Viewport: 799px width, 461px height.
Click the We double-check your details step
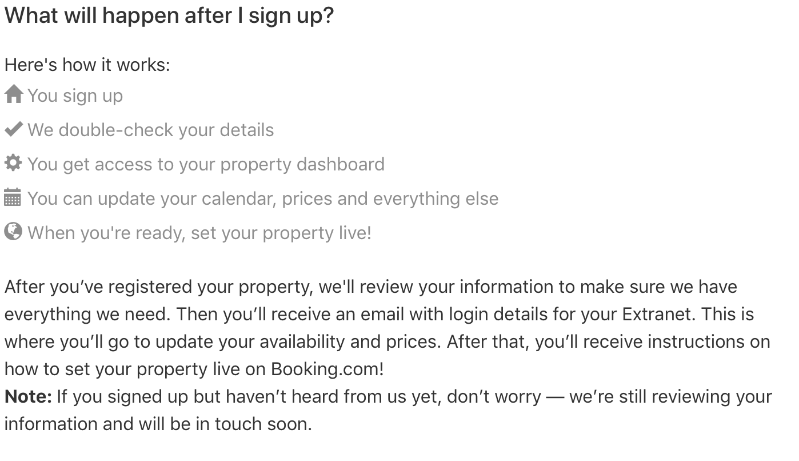[150, 130]
